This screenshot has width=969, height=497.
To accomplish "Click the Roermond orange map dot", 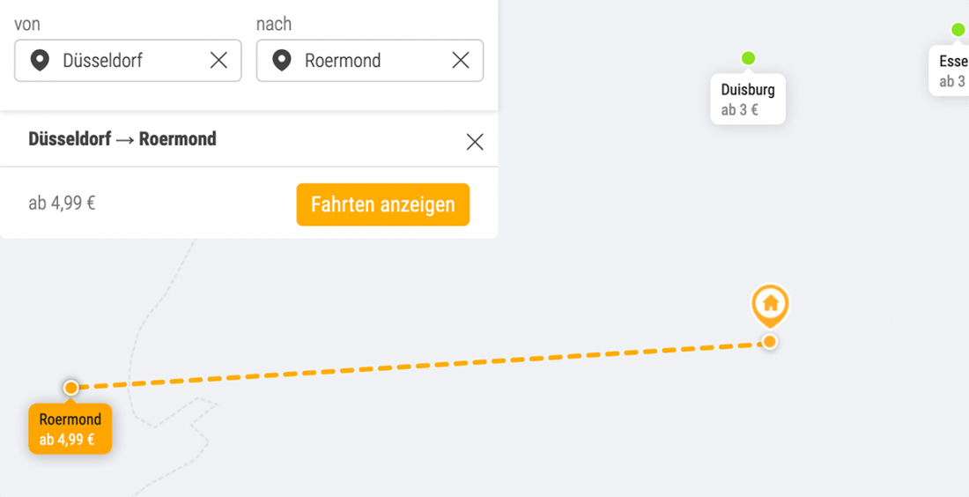I will (71, 388).
